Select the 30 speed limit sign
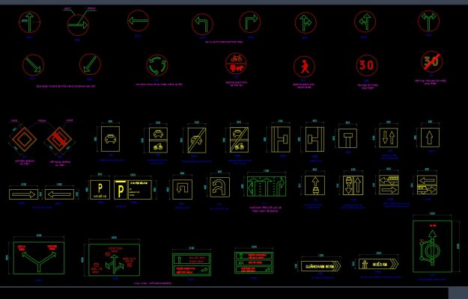 pyautogui.click(x=366, y=66)
